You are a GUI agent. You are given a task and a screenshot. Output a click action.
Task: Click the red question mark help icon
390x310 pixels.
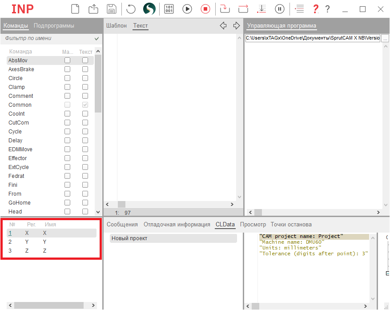click(316, 8)
